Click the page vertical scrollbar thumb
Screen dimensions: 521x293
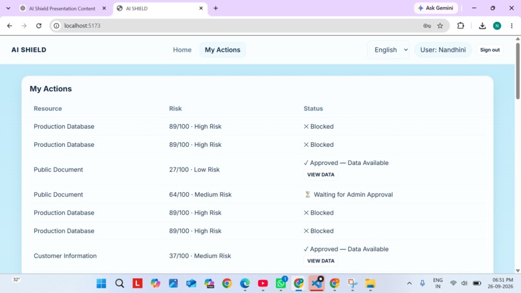[518, 71]
